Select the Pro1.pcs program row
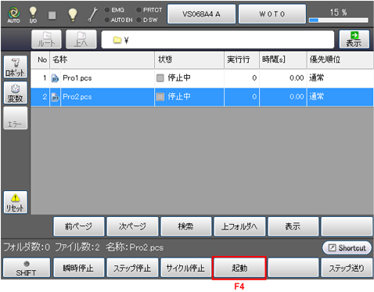The image size is (374, 292). click(202, 78)
